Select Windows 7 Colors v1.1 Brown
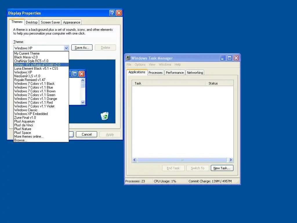 tap(41, 91)
